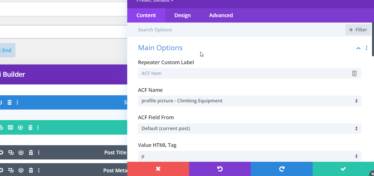The image size is (374, 176).
Task: Save changes with the green checkmark button
Action: coord(343,169)
